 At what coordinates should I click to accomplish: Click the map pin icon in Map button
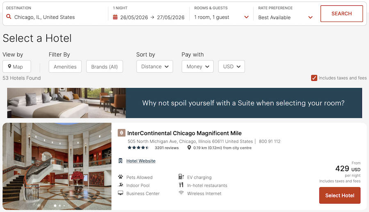[9, 66]
